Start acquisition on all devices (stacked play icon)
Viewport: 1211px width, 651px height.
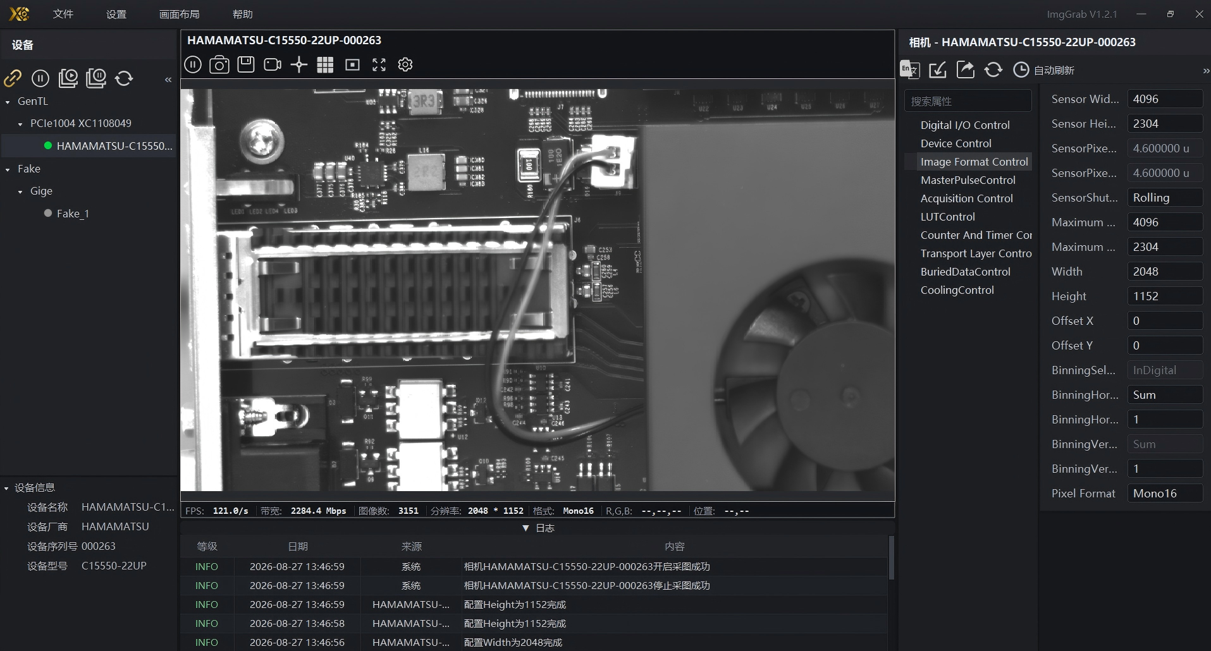(68, 78)
